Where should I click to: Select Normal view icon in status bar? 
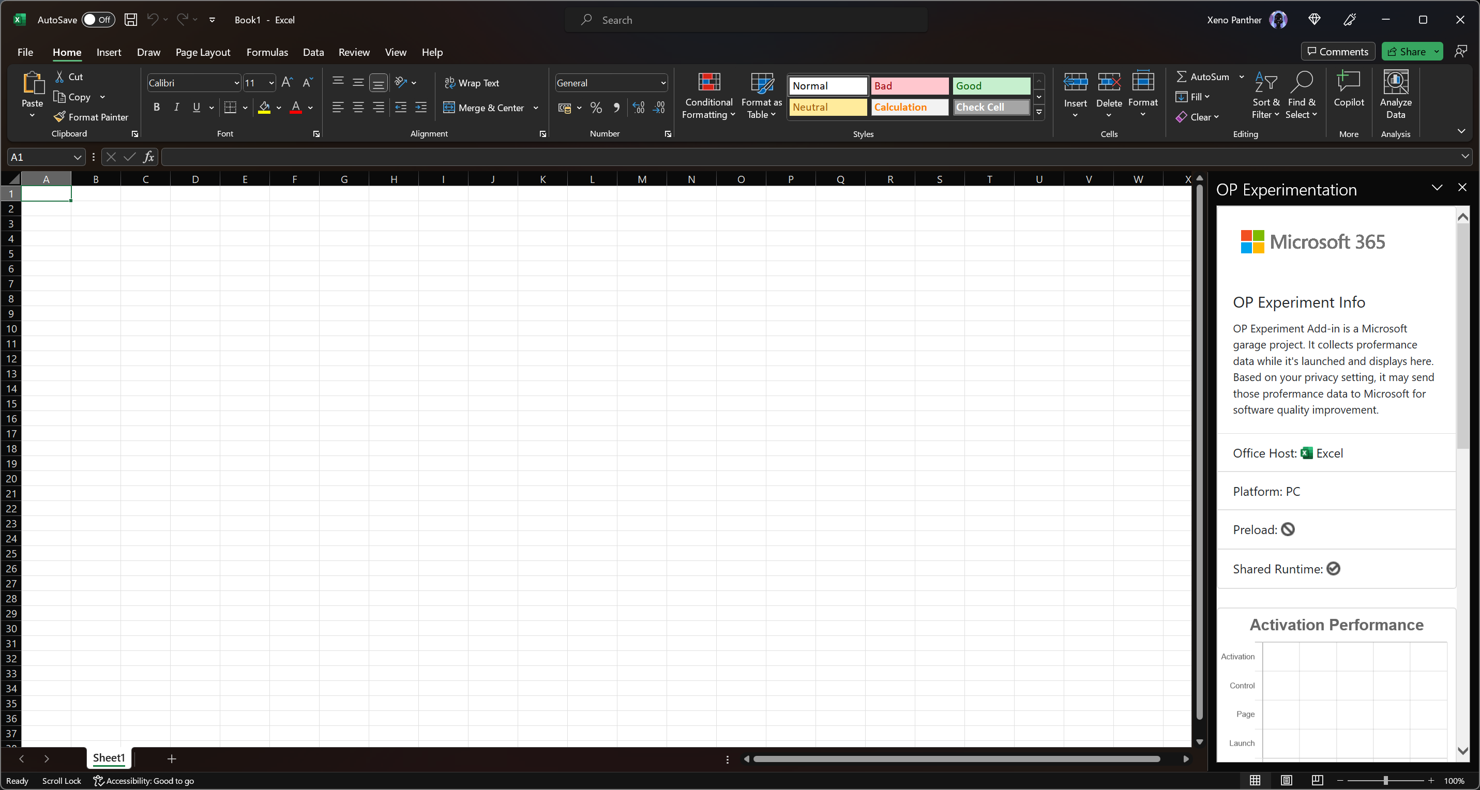pyautogui.click(x=1256, y=780)
